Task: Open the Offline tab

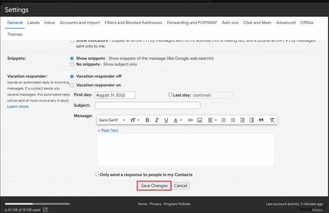Action: [307, 23]
